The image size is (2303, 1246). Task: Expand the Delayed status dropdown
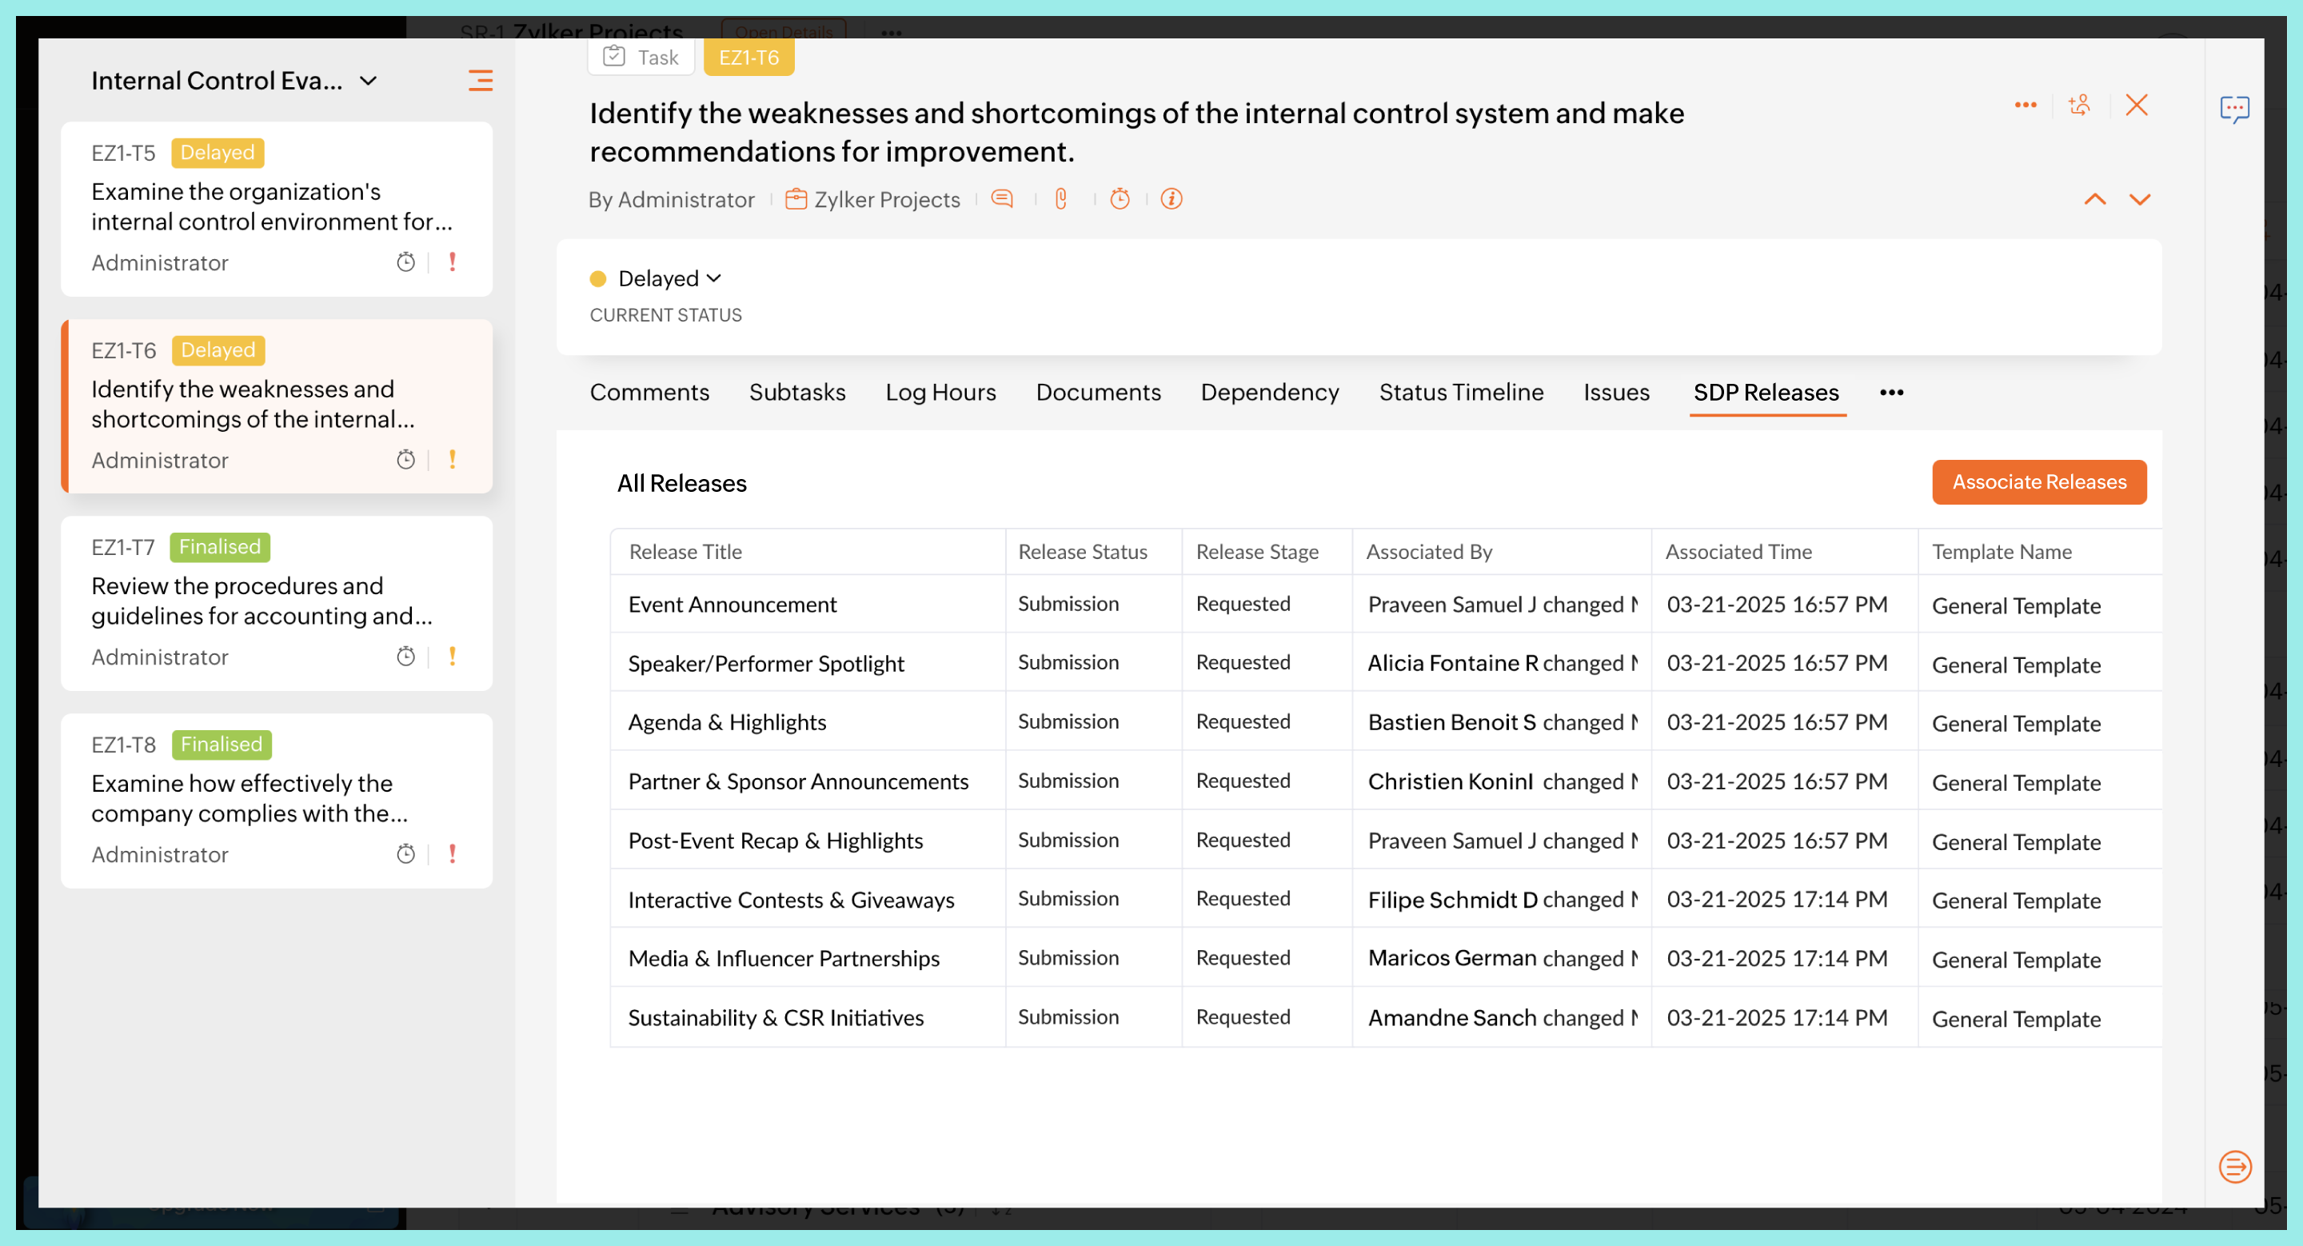pos(669,278)
